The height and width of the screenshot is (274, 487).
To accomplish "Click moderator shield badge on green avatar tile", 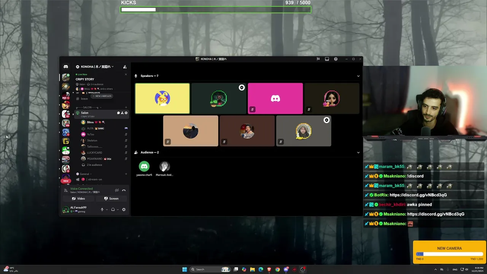I will pos(242,88).
